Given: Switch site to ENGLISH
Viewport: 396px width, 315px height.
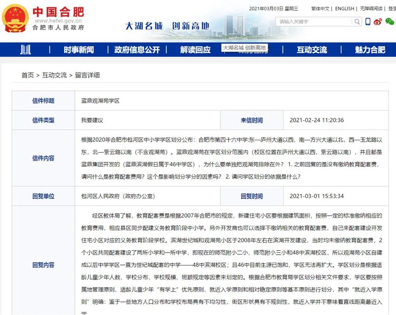Looking at the screenshot, I should (x=344, y=9).
